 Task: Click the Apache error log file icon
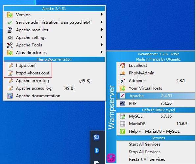click(x=10, y=81)
